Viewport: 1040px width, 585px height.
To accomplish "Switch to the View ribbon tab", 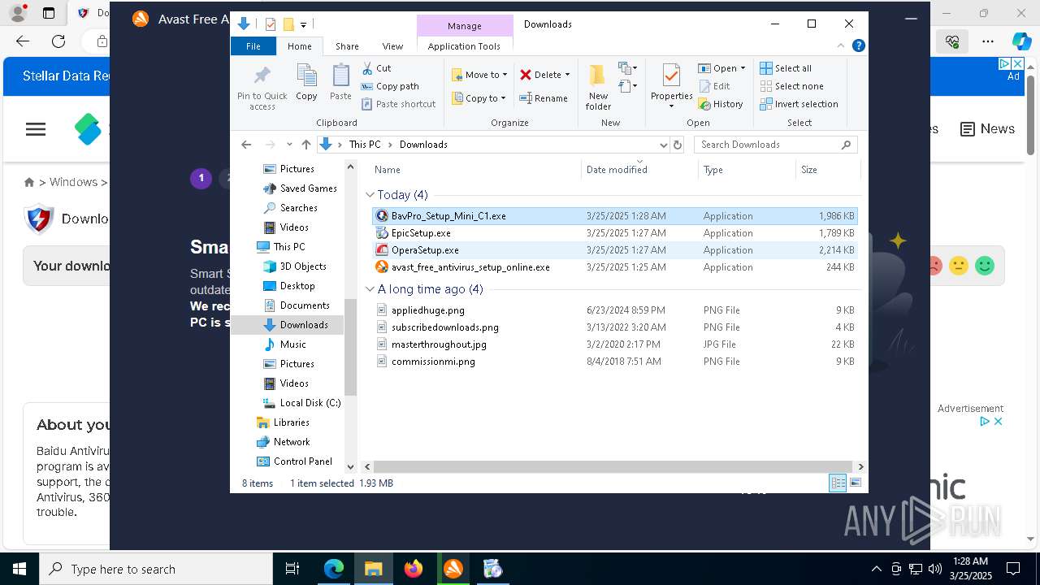I will click(x=392, y=46).
